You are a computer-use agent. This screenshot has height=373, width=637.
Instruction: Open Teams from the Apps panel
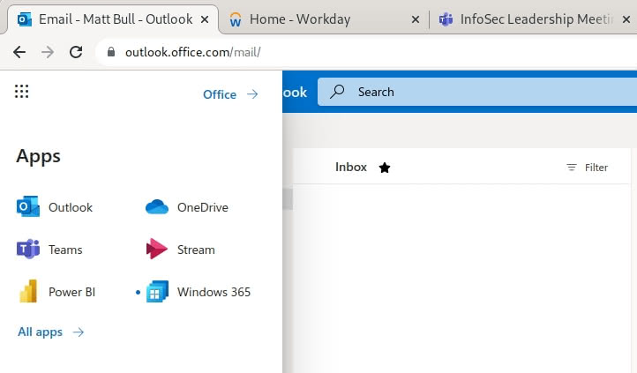pyautogui.click(x=49, y=250)
